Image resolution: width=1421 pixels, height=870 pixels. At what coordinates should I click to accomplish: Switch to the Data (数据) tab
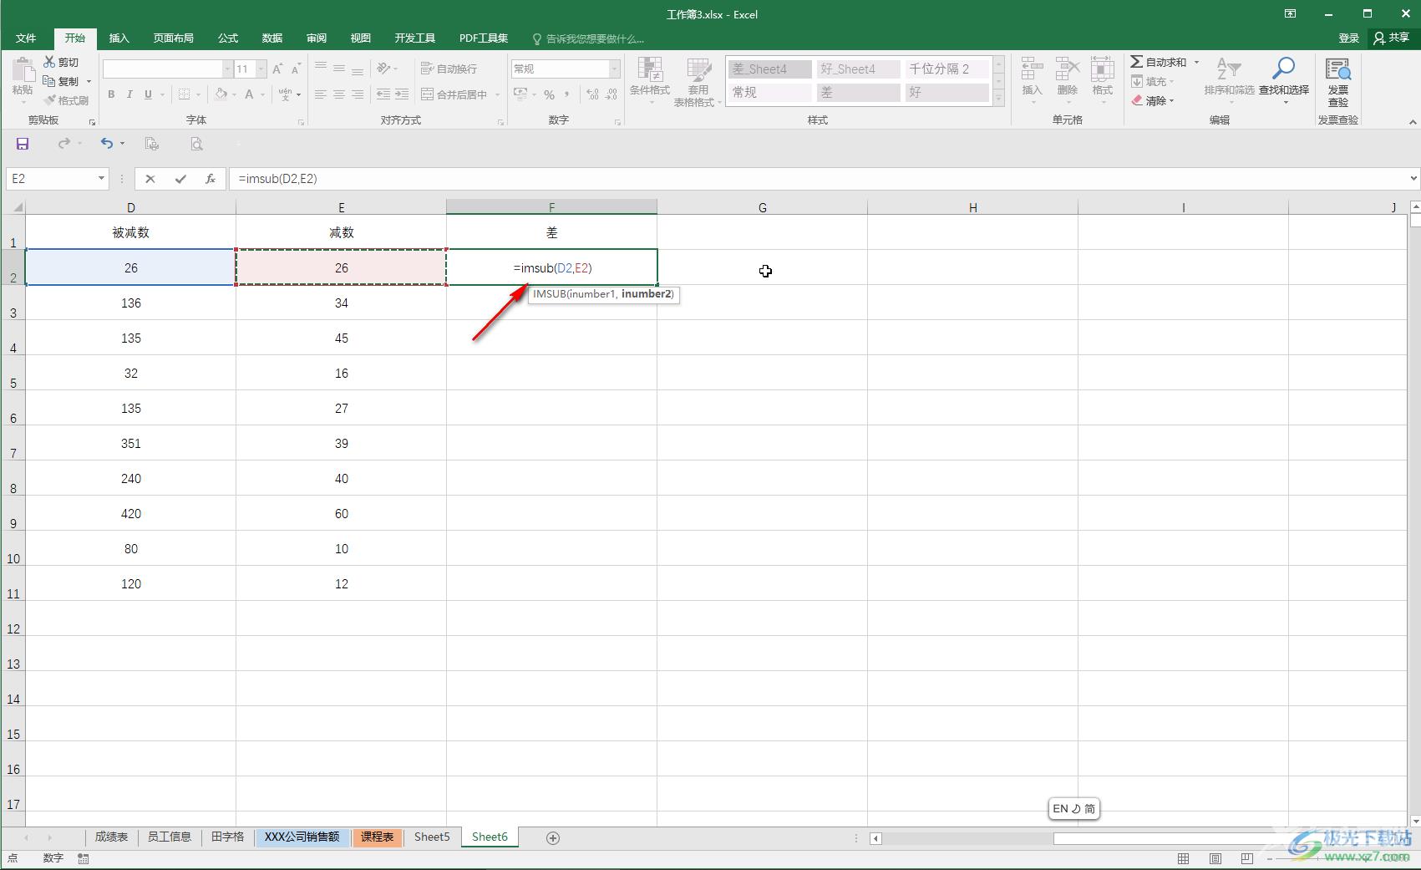click(x=272, y=38)
